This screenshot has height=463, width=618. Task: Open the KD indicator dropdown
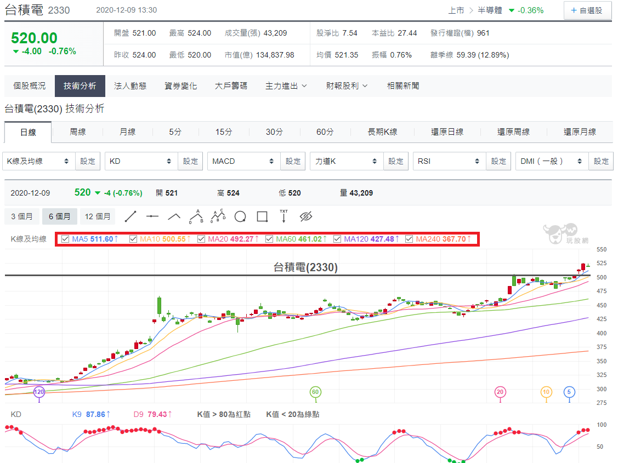[x=141, y=161]
